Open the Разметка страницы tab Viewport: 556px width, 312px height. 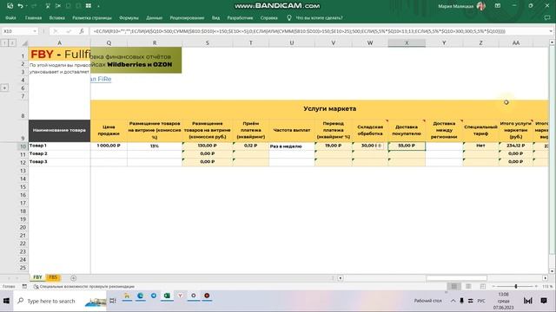pos(92,17)
